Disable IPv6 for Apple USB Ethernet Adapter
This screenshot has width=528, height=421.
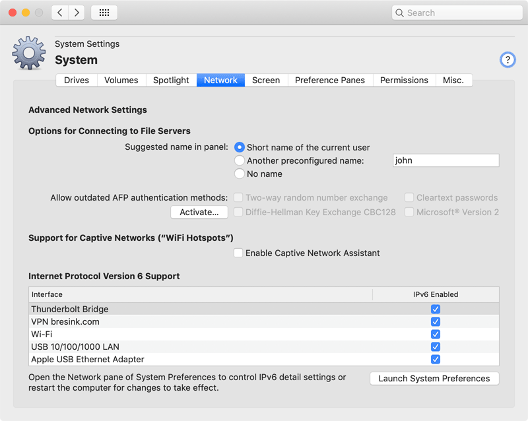[x=436, y=360]
